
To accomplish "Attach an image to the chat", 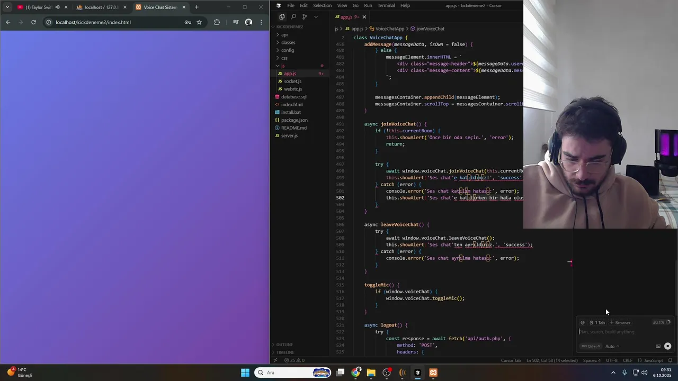I will [658, 346].
